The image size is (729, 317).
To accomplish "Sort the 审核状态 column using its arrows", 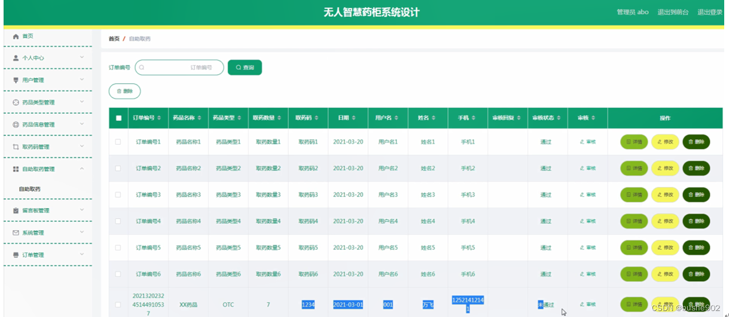I will coord(559,118).
